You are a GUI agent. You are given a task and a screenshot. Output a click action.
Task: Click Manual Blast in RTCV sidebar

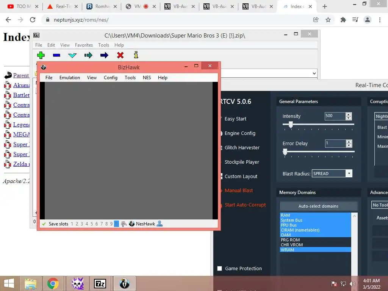[x=239, y=191]
